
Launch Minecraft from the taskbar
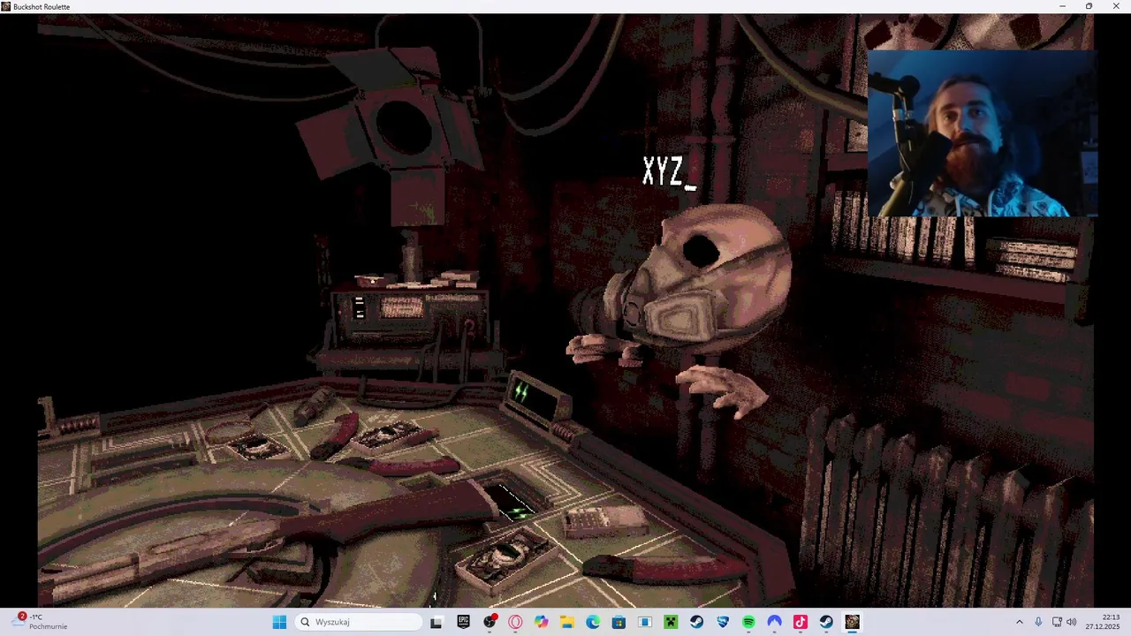point(671,622)
